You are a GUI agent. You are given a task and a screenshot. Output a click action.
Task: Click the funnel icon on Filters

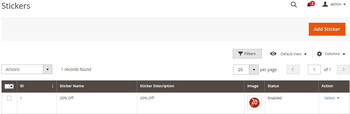(x=240, y=54)
